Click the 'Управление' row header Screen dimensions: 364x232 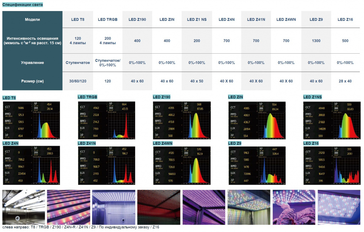click(x=32, y=63)
